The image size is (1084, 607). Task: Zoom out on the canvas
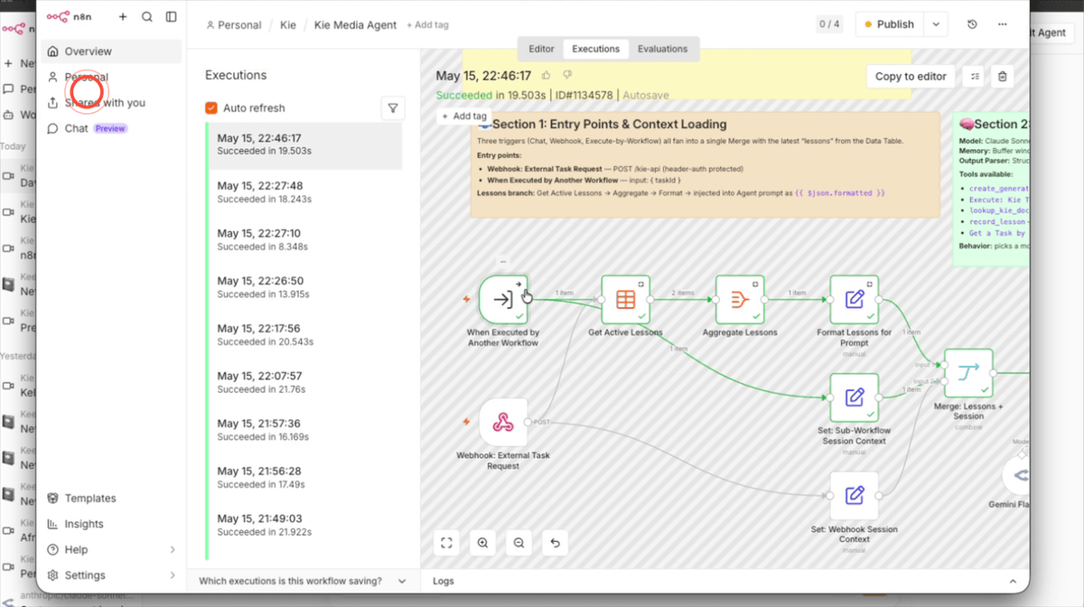(x=519, y=543)
